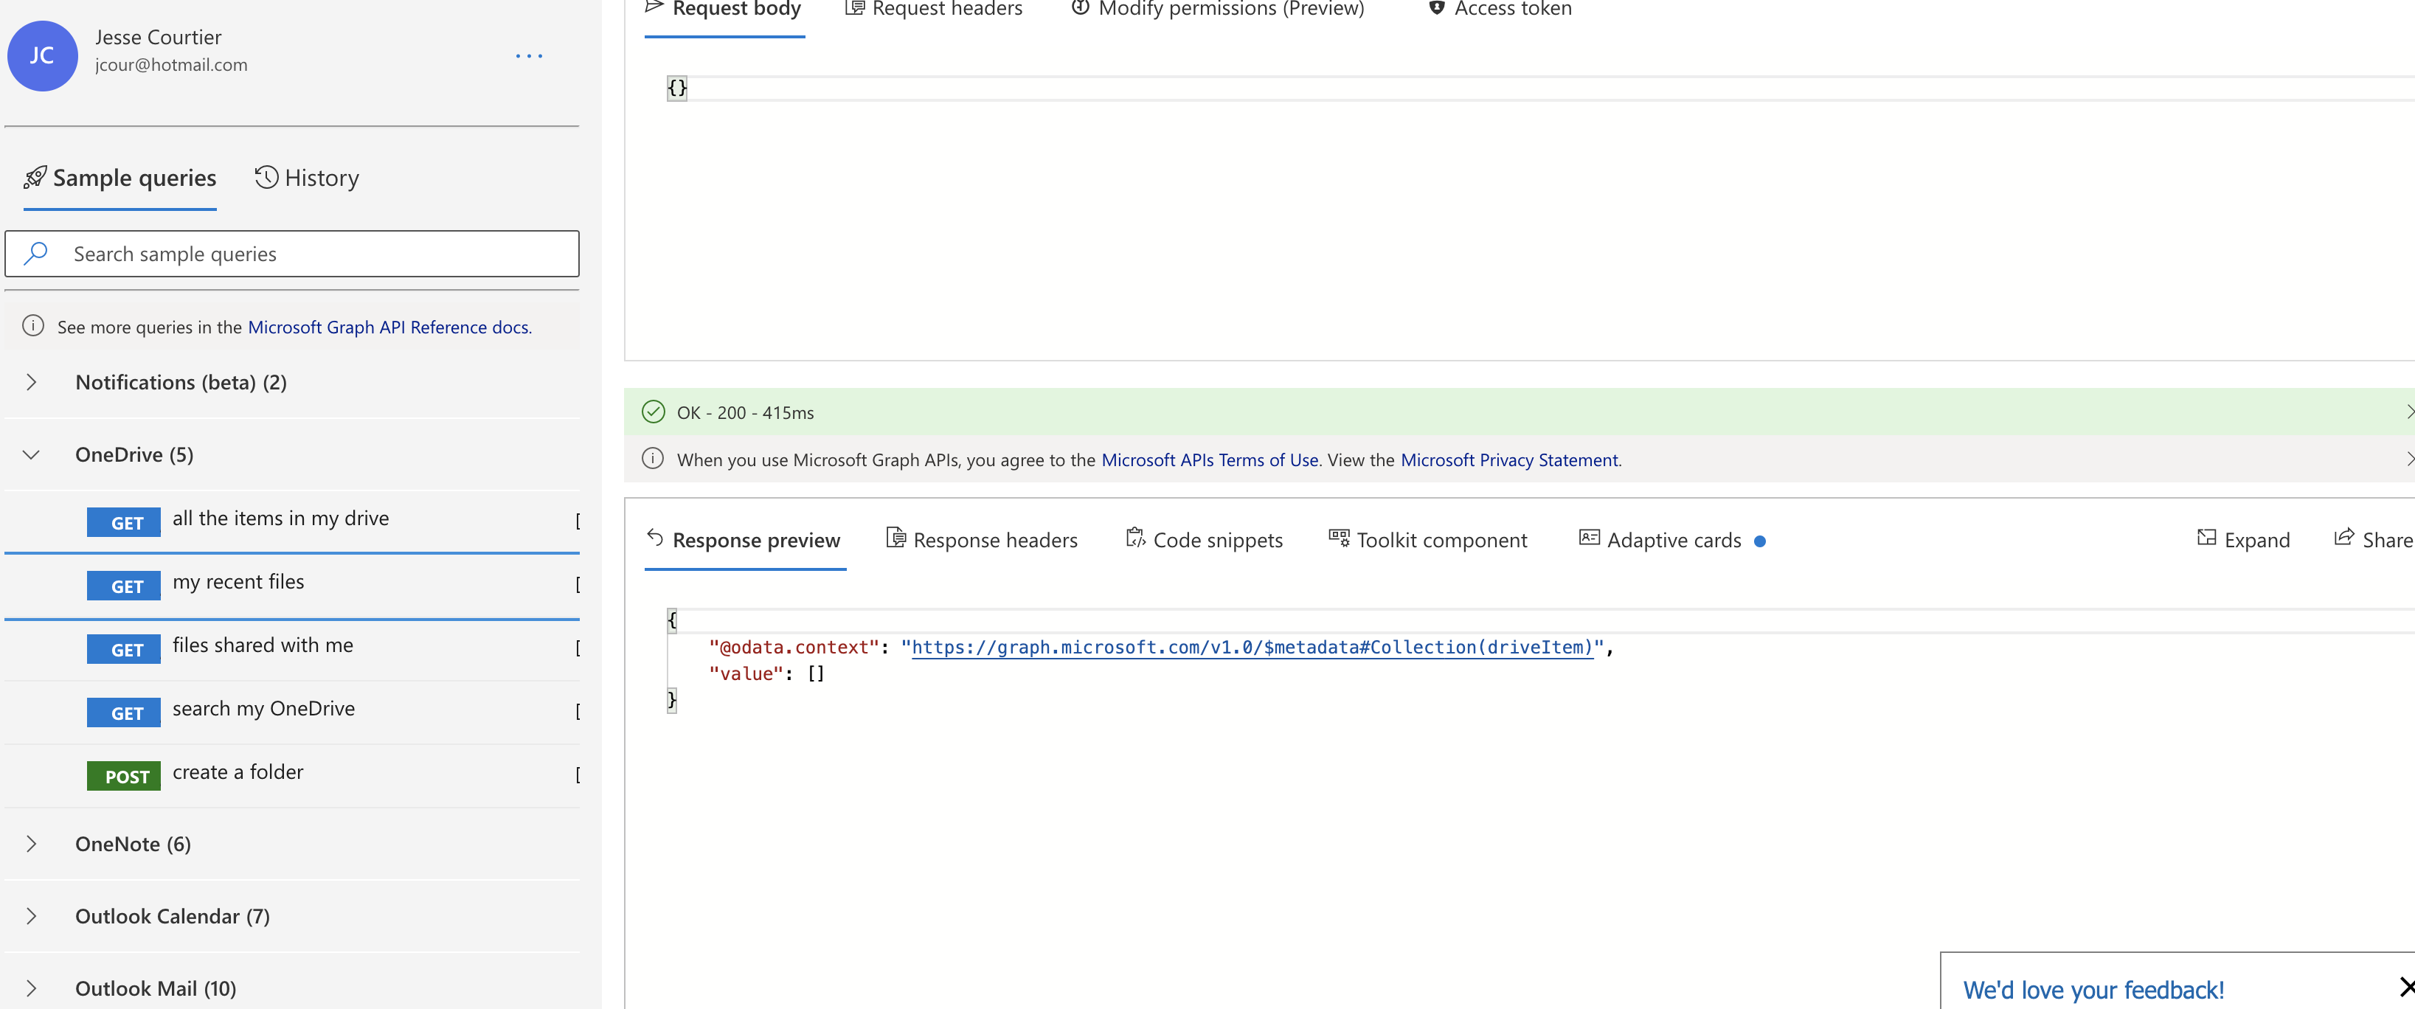Open Microsoft APIs Terms of Use link

(x=1210, y=460)
